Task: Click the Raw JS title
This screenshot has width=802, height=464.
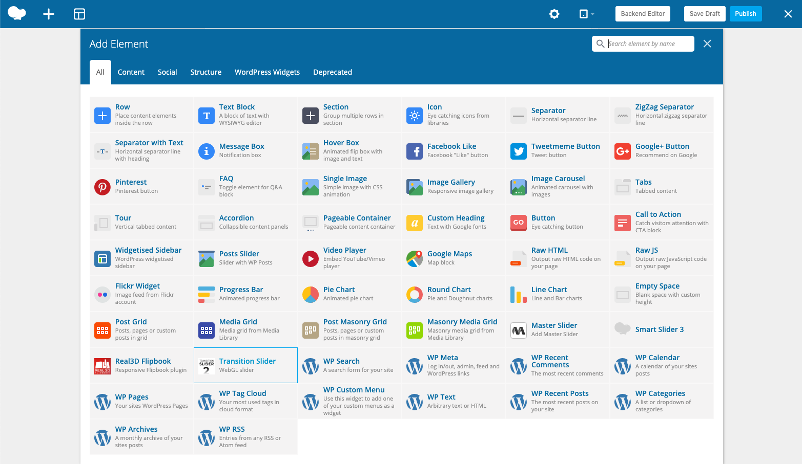Action: click(647, 250)
